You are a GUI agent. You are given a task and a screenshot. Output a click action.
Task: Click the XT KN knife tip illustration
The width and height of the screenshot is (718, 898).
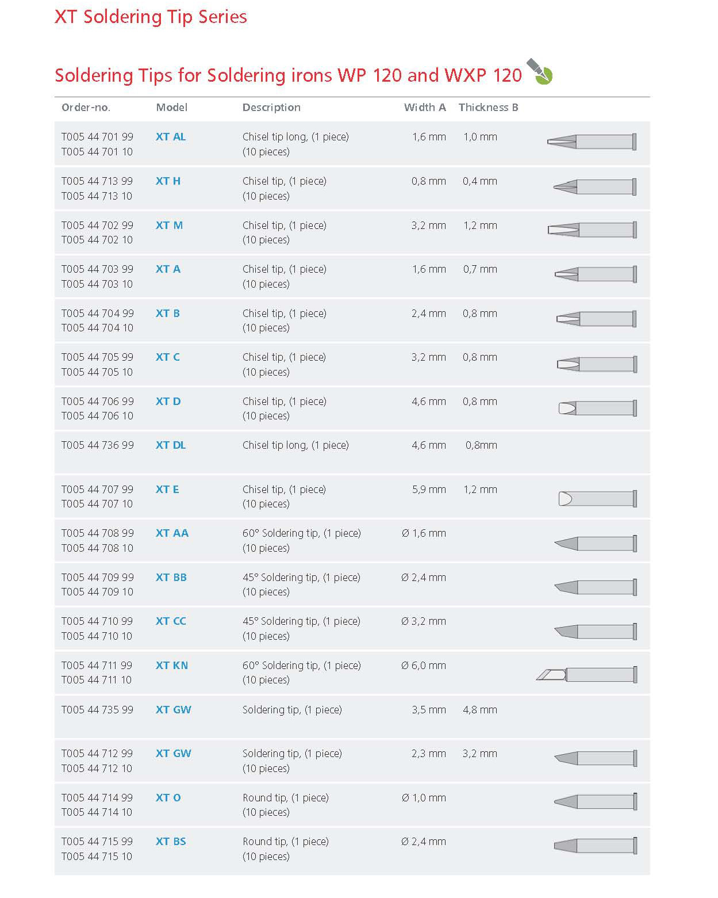(x=586, y=674)
